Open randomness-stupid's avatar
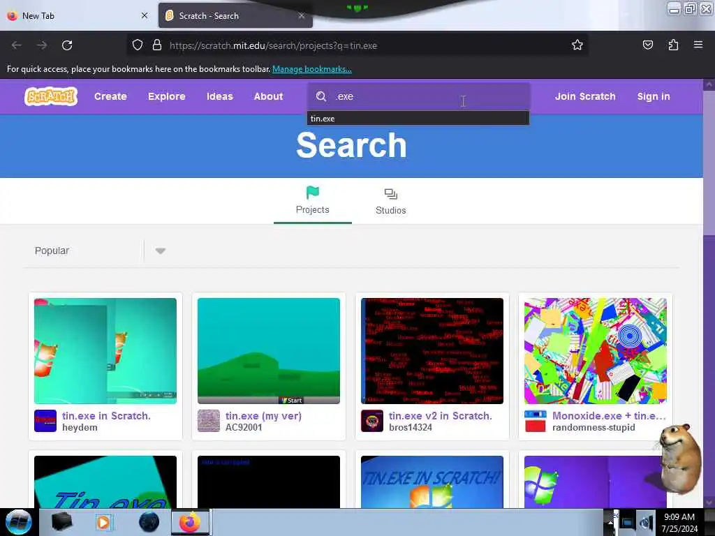The image size is (715, 536). 536,421
